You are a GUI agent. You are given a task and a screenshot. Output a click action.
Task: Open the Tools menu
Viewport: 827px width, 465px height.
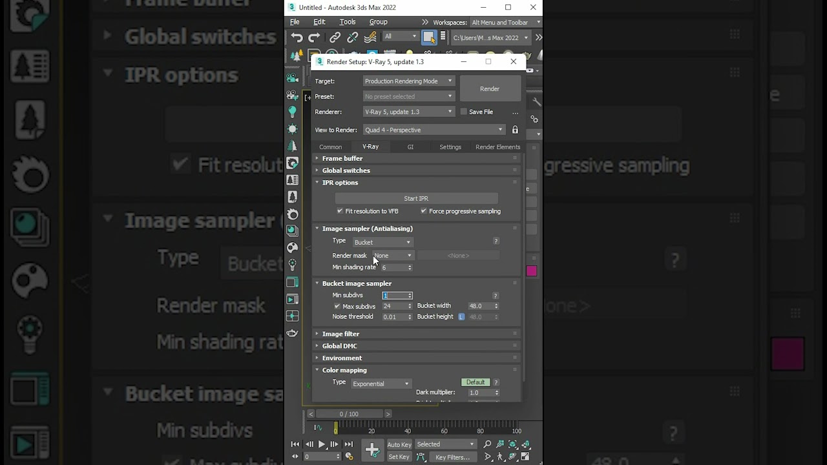click(x=348, y=22)
